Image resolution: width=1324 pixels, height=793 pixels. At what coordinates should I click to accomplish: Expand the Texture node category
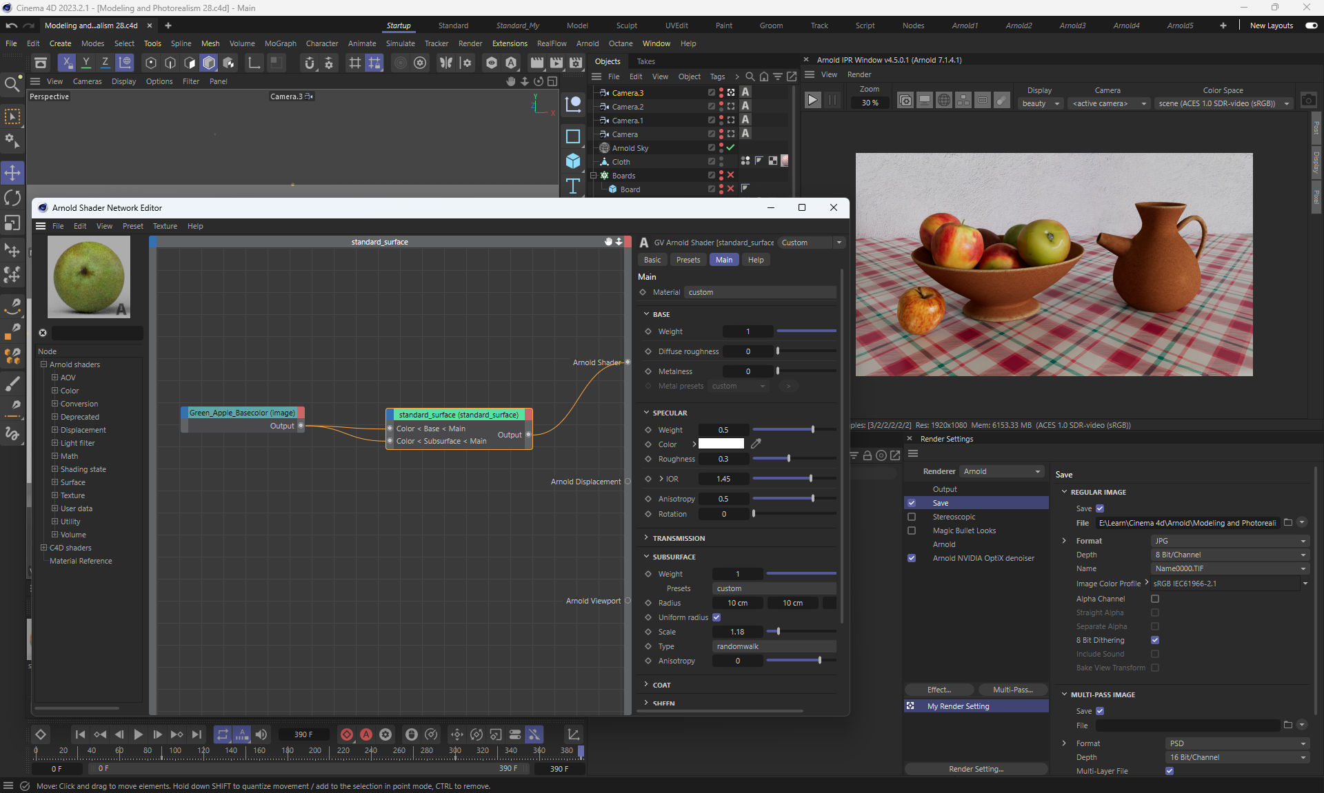54,495
